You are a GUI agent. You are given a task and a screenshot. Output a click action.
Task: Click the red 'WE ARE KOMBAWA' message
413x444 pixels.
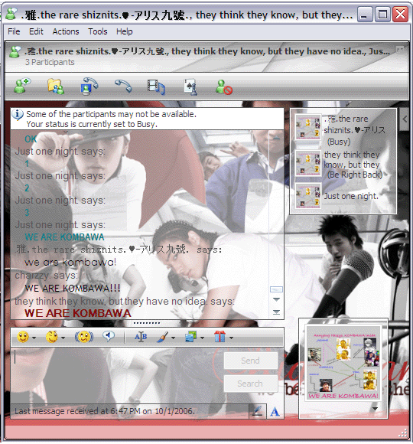78,313
